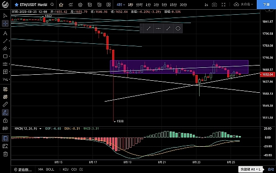Select the ruler measurement tool
The height and width of the screenshot is (173, 276).
pyautogui.click(x=5, y=104)
